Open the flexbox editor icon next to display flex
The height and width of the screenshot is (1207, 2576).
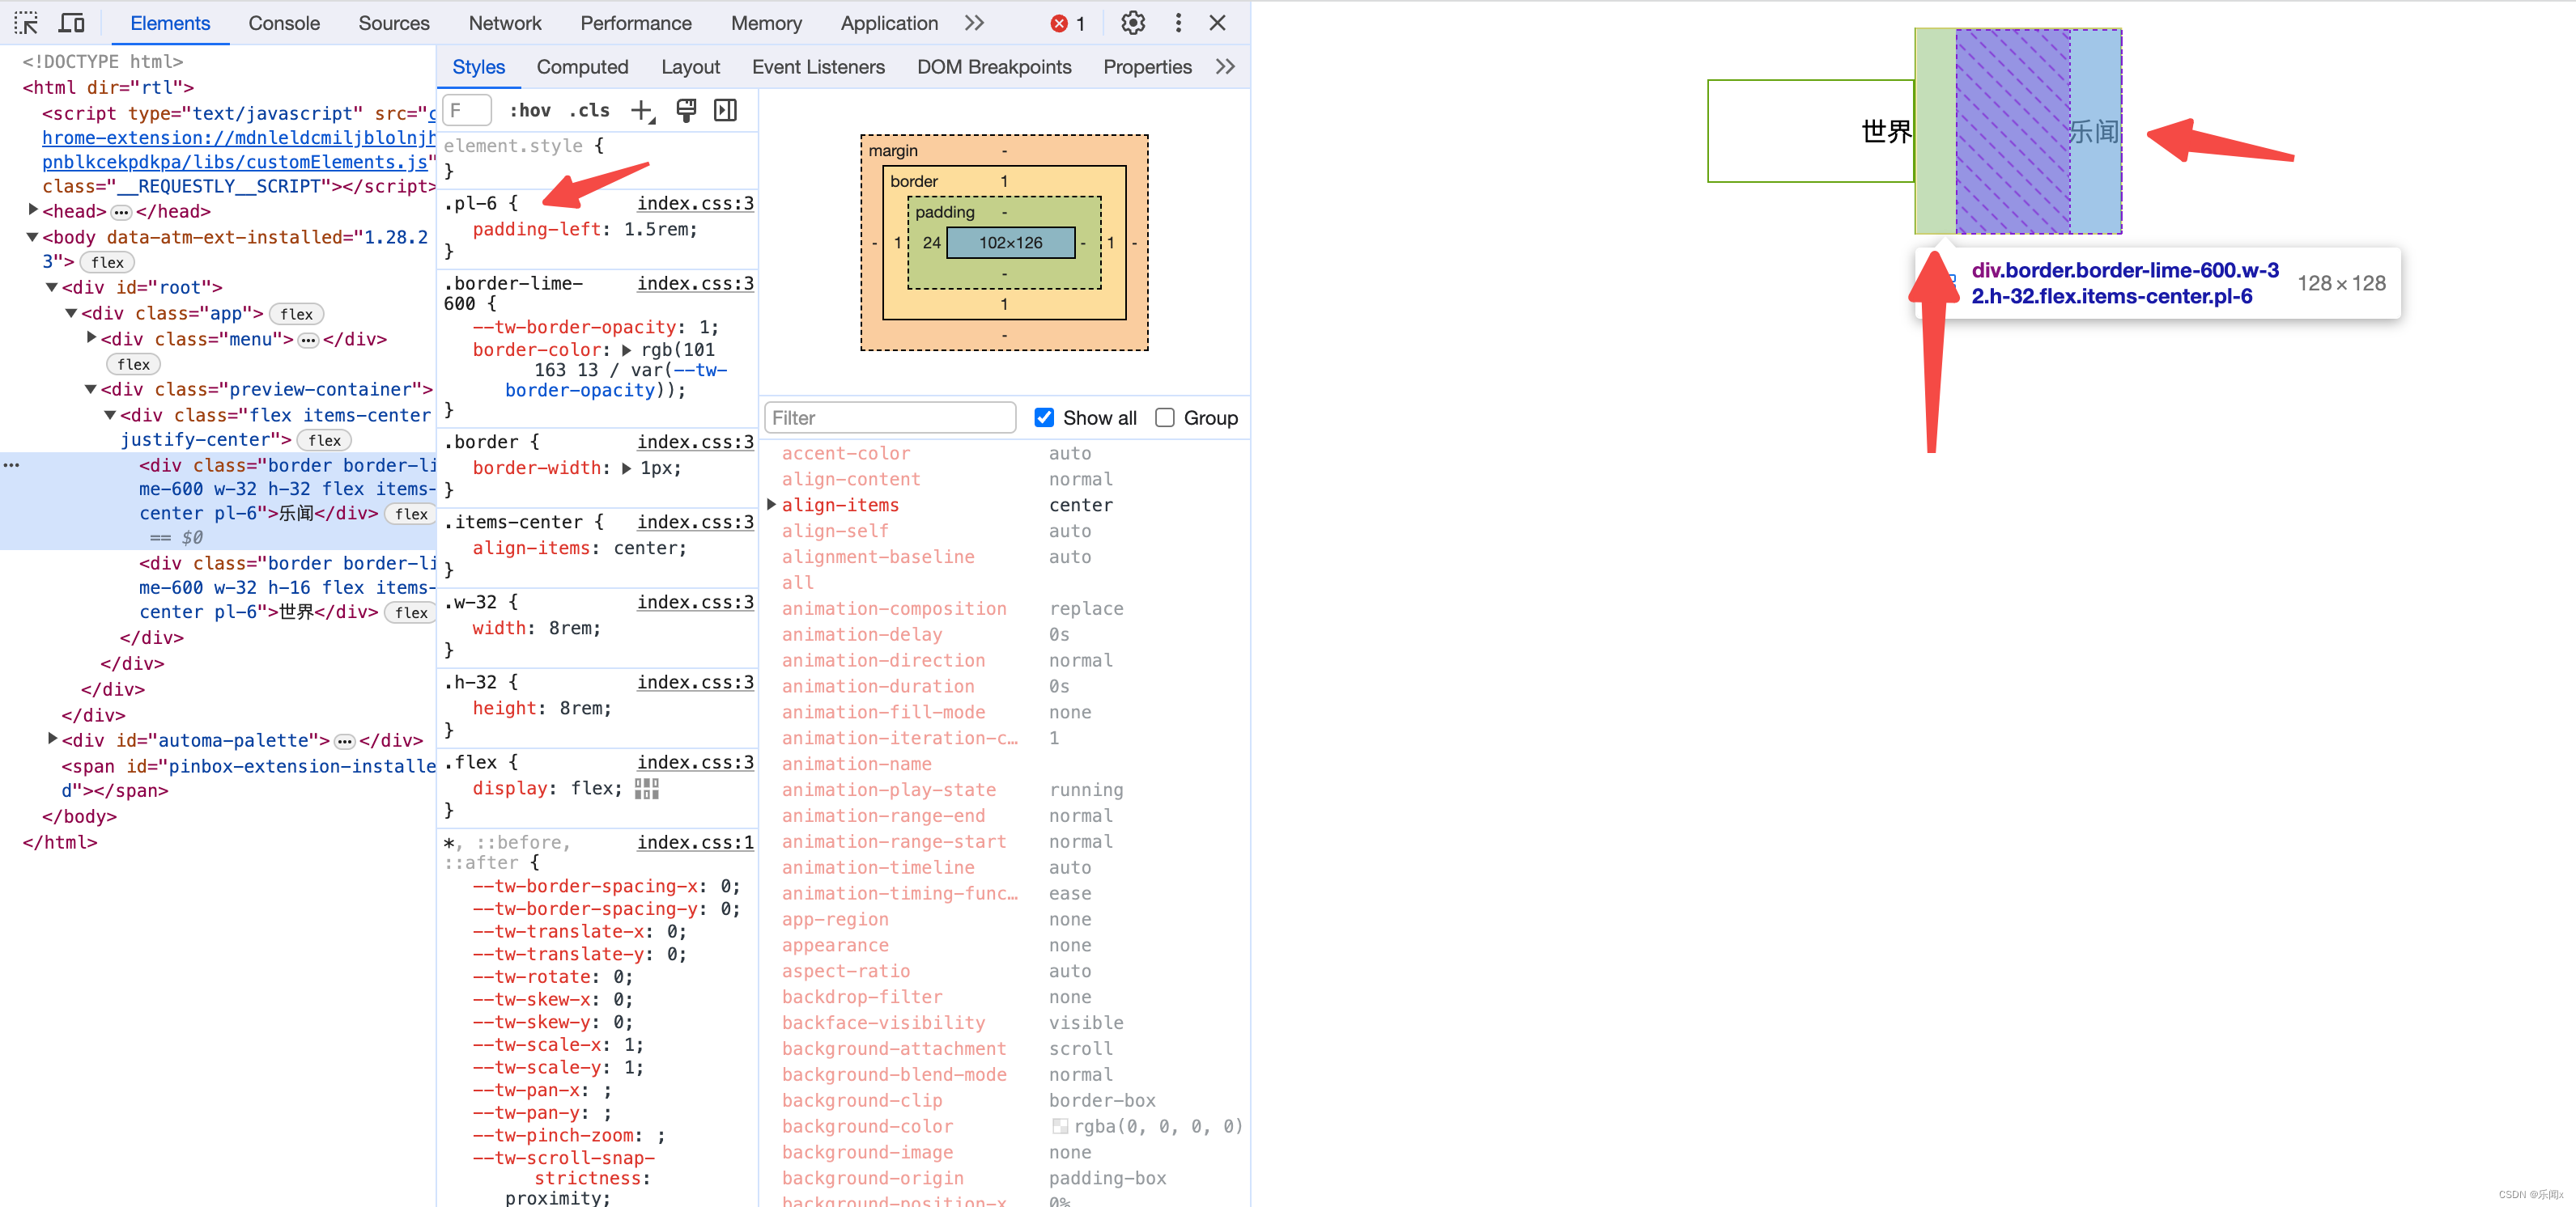(647, 788)
